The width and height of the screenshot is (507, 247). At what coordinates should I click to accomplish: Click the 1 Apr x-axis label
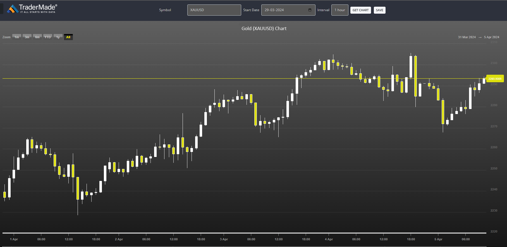pyautogui.click(x=14, y=239)
